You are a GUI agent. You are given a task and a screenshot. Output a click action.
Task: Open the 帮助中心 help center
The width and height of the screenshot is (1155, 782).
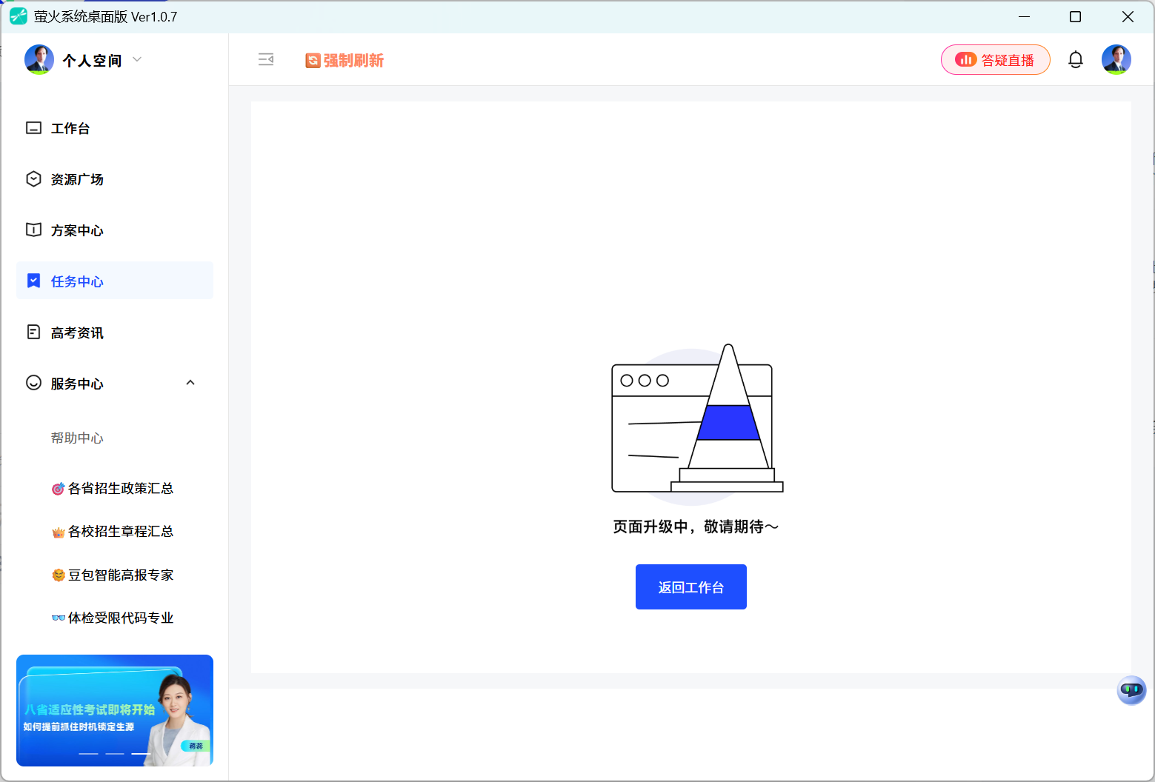point(77,438)
